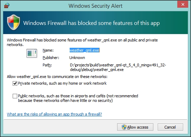This screenshot has width=191, height=137.
Task: Close the Windows Security Alert dialog
Action: [183, 4]
